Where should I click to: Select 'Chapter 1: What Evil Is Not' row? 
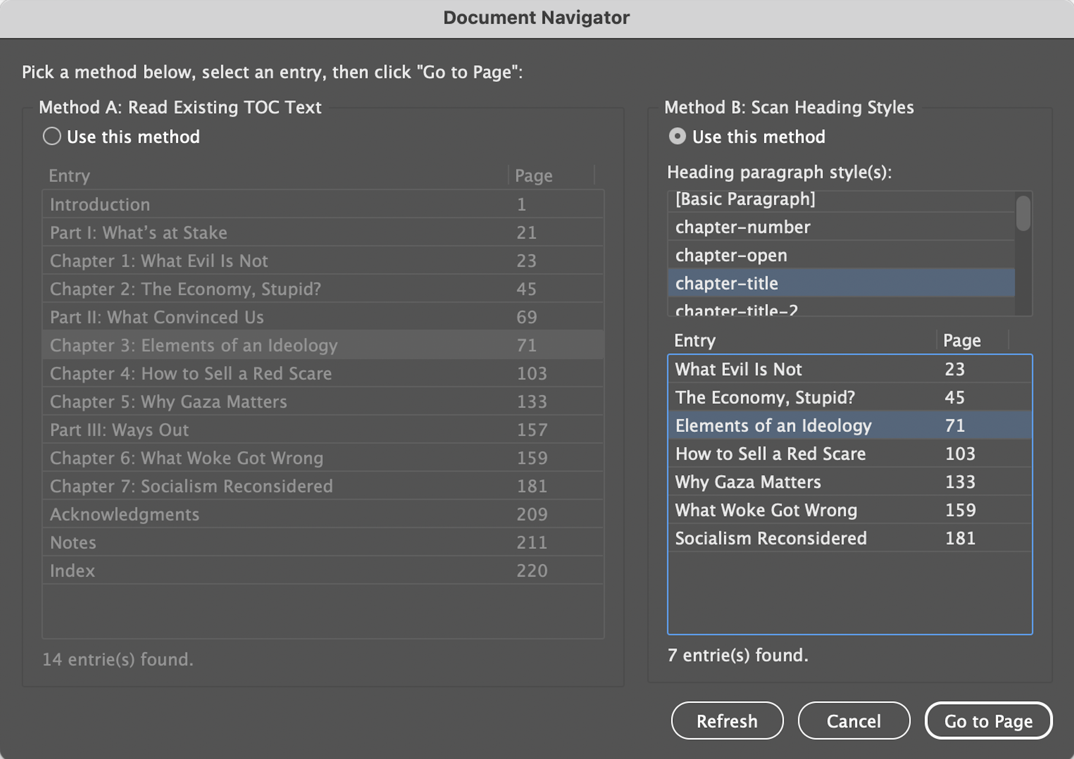323,261
